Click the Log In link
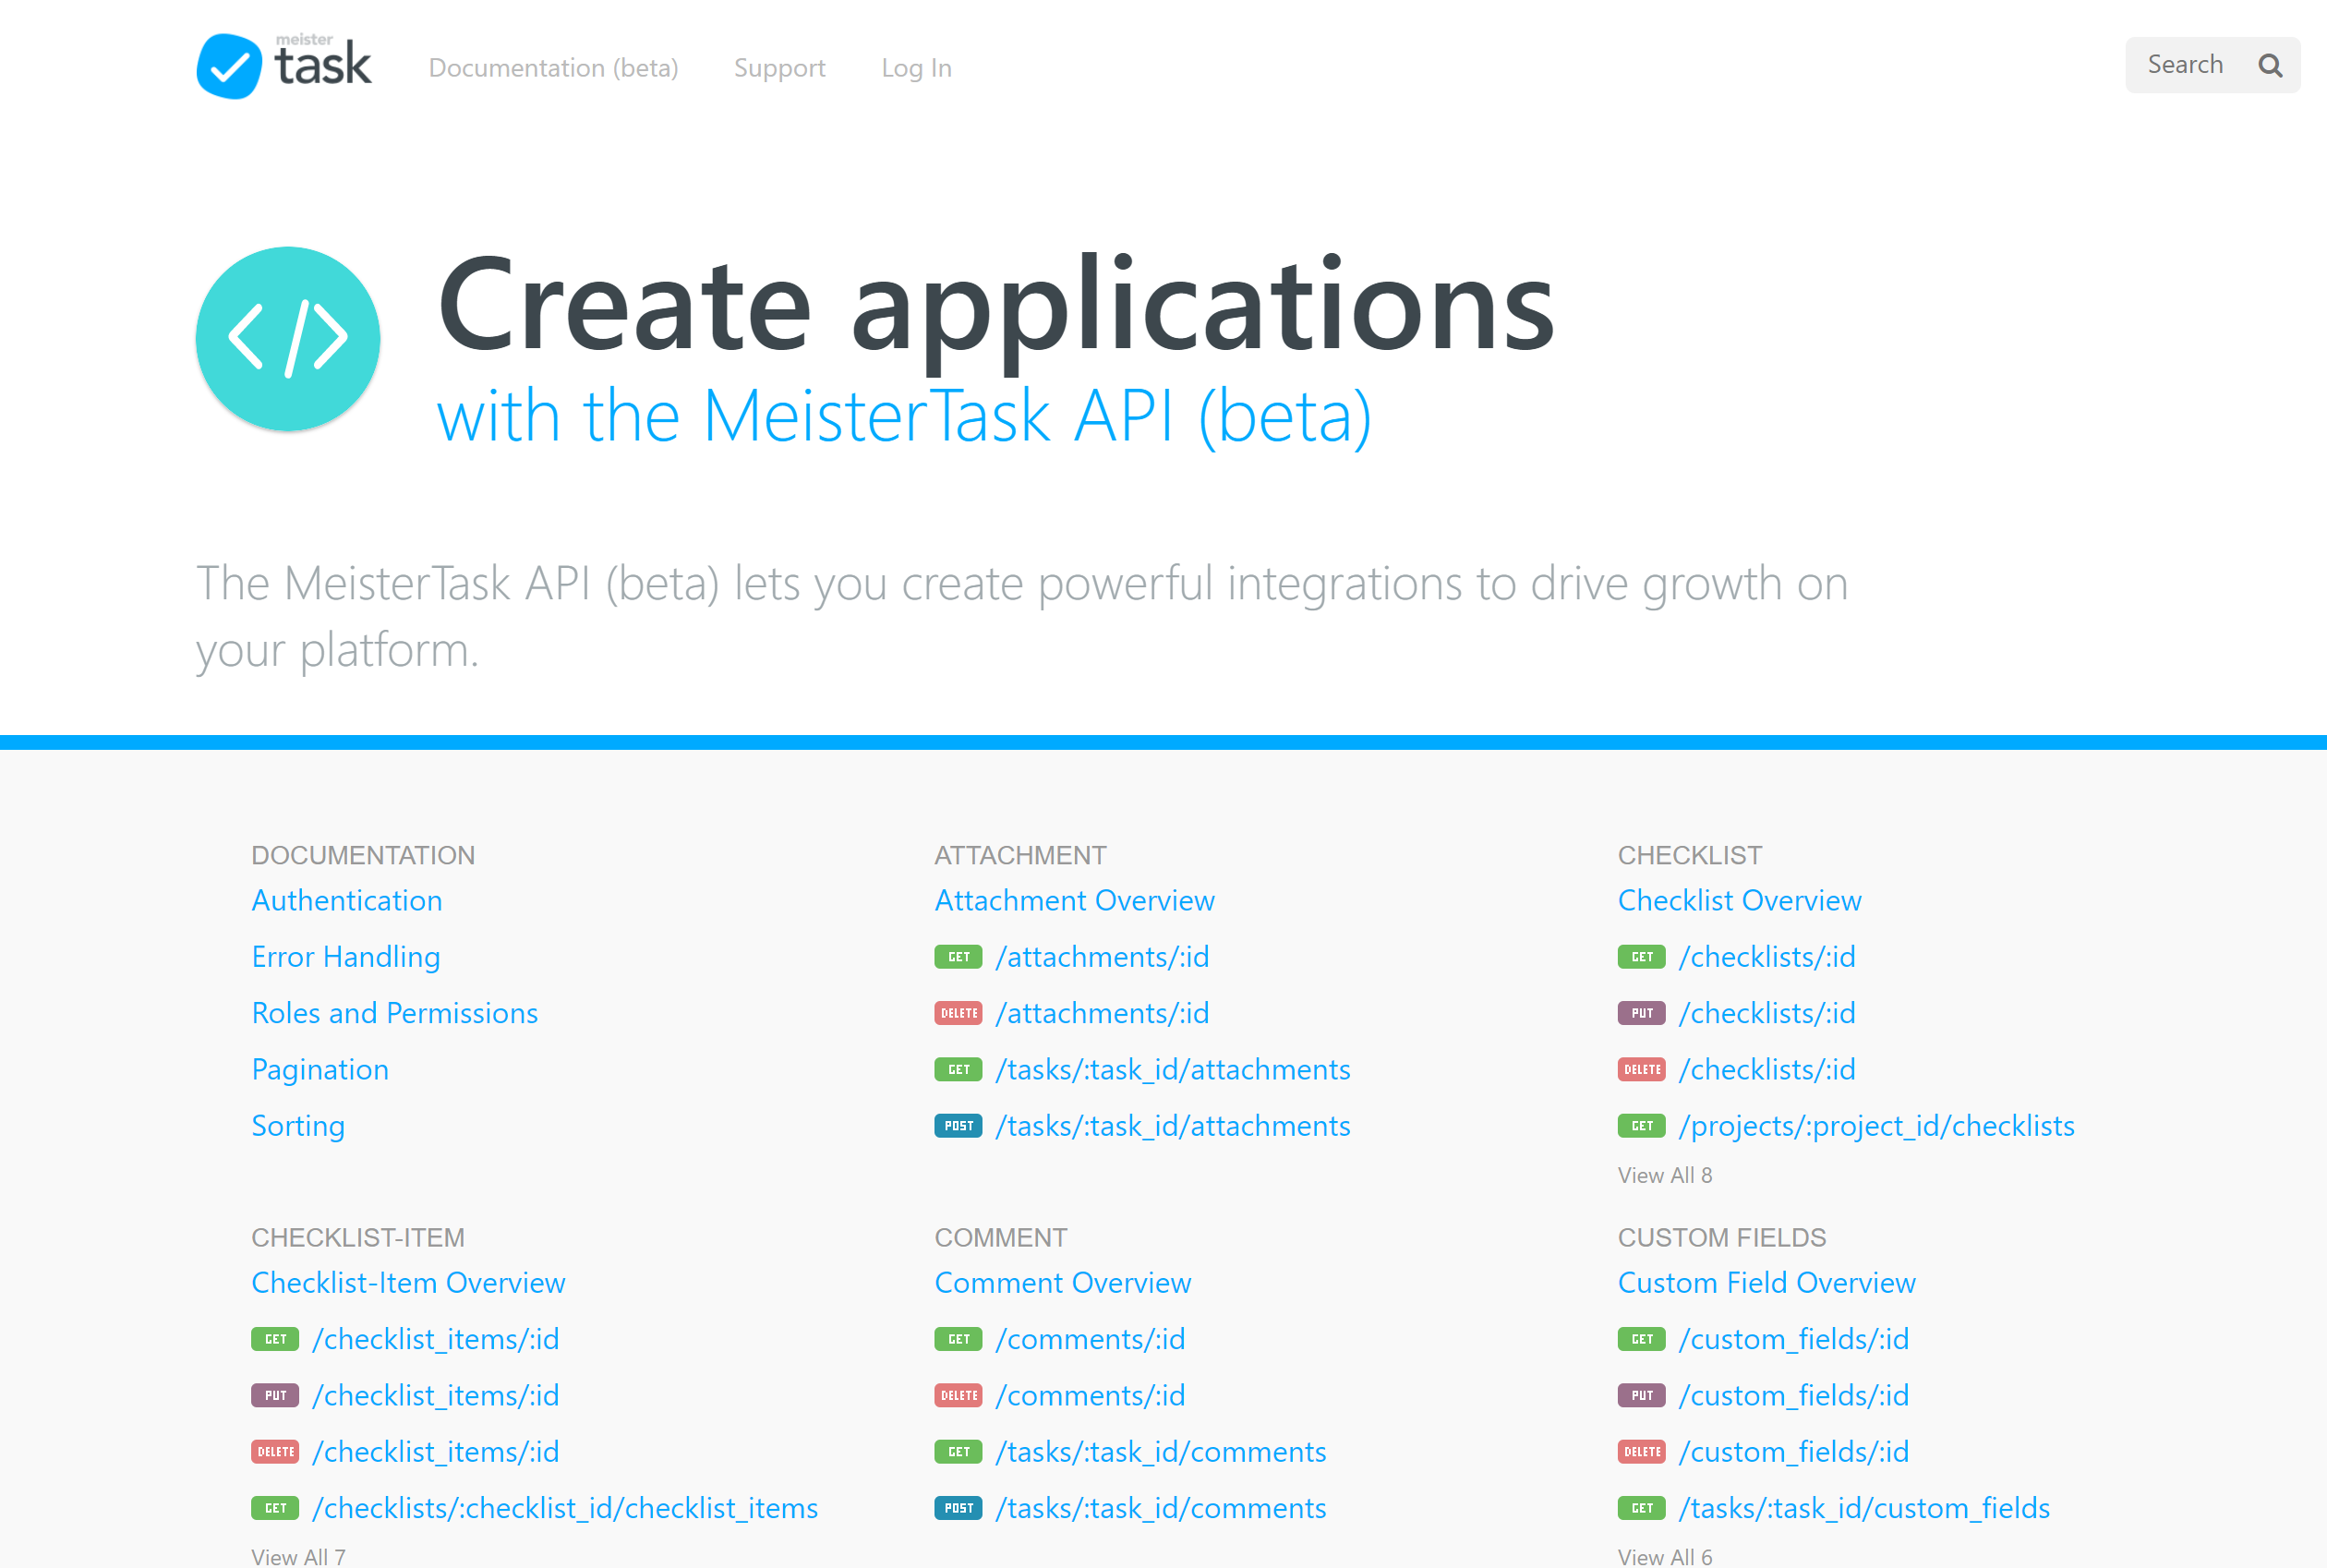Viewport: 2327px width, 1568px height. tap(915, 67)
